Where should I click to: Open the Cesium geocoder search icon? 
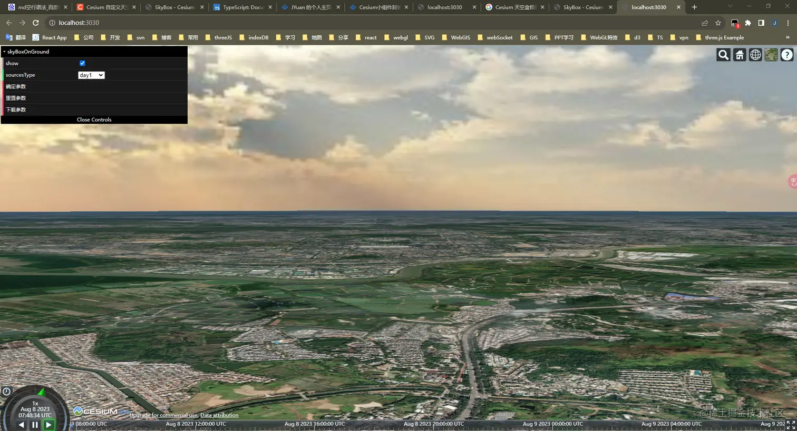pyautogui.click(x=723, y=55)
